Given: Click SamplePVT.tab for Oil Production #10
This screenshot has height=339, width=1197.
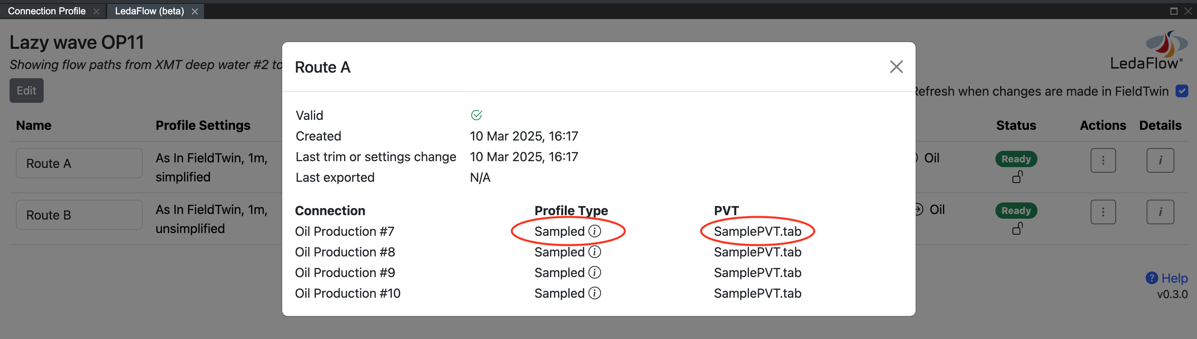Looking at the screenshot, I should coord(757,293).
